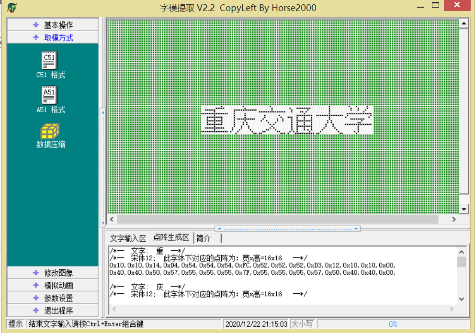The width and height of the screenshot is (475, 333).
Task: Select the A51 格式 tool icon
Action: click(50, 96)
